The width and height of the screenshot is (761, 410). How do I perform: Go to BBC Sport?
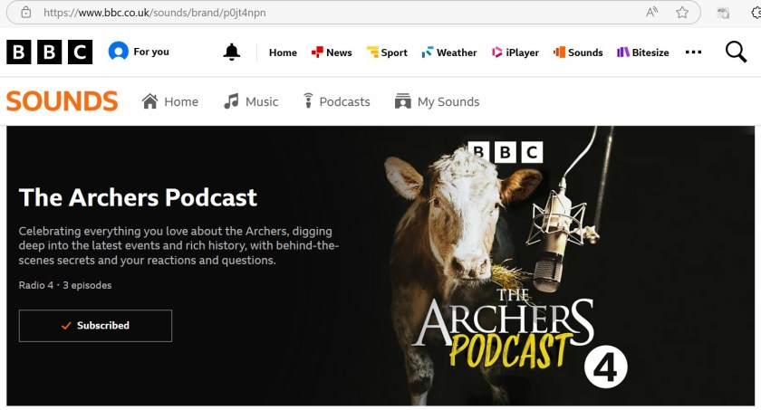click(387, 52)
